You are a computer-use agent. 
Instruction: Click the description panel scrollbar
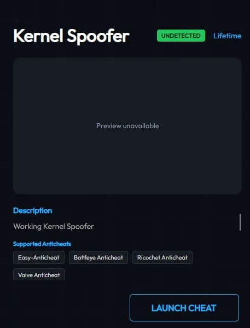(240, 222)
